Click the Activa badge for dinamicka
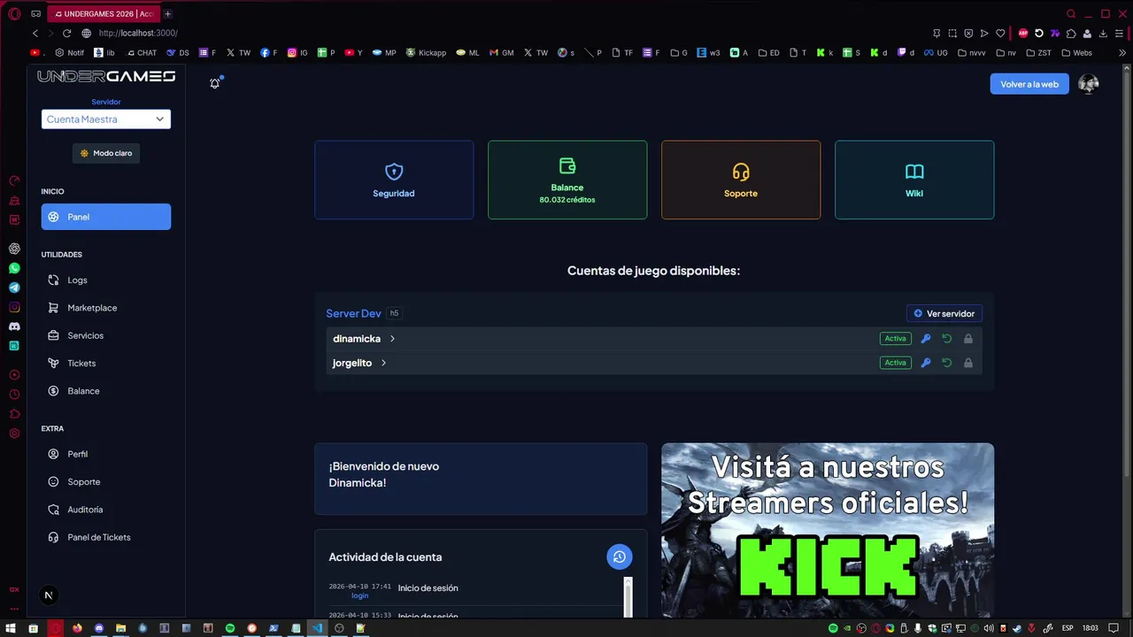Image resolution: width=1133 pixels, height=637 pixels. [x=896, y=339]
